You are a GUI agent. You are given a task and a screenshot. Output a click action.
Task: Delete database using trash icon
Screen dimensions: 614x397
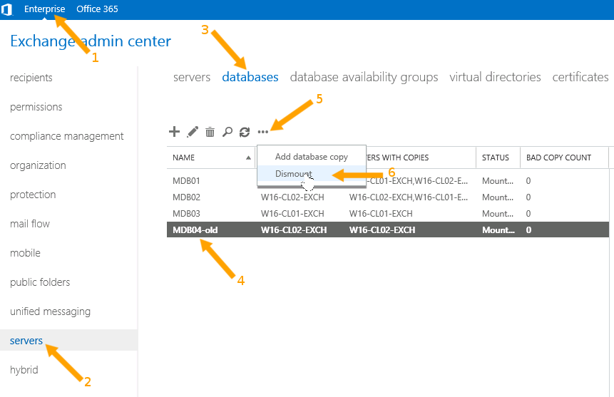[210, 132]
